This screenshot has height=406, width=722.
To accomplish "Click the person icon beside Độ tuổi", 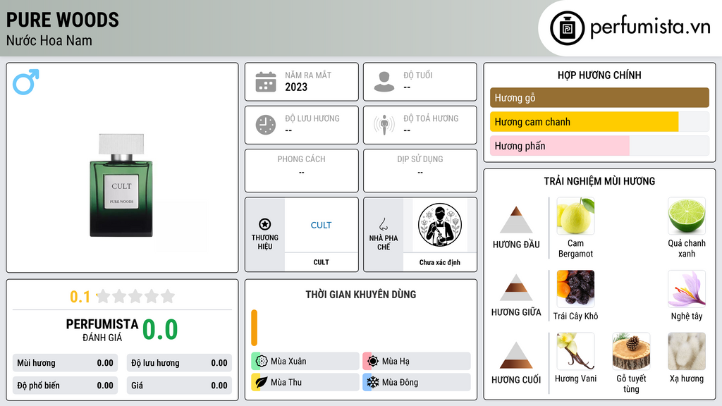I will 384,82.
